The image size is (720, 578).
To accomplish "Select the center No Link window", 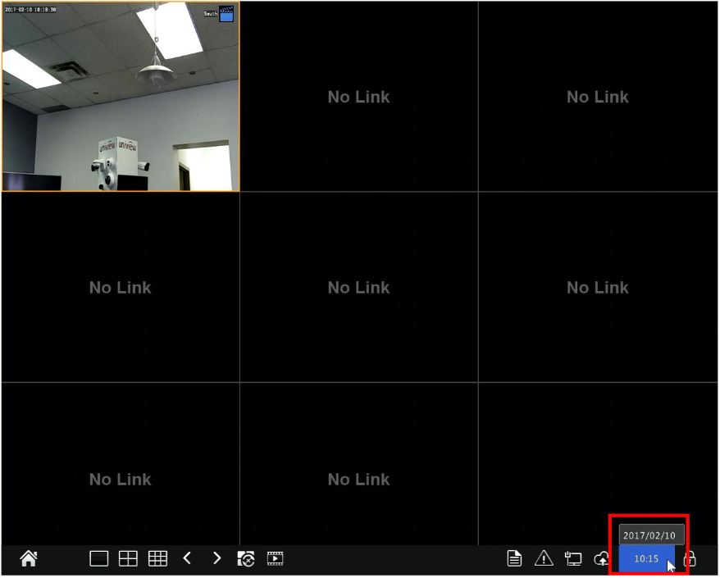I will click(358, 288).
